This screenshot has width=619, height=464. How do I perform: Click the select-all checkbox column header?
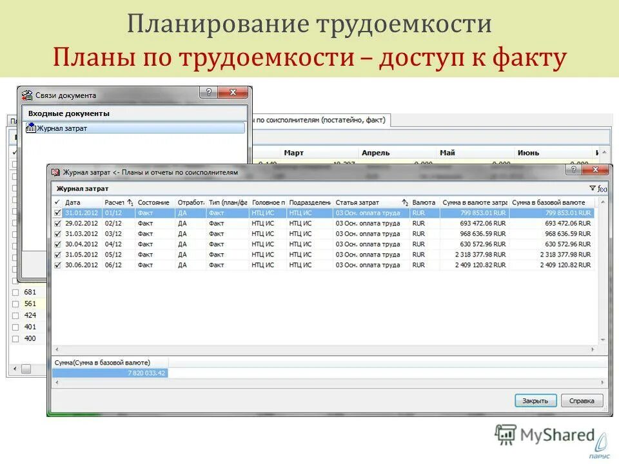click(x=59, y=201)
